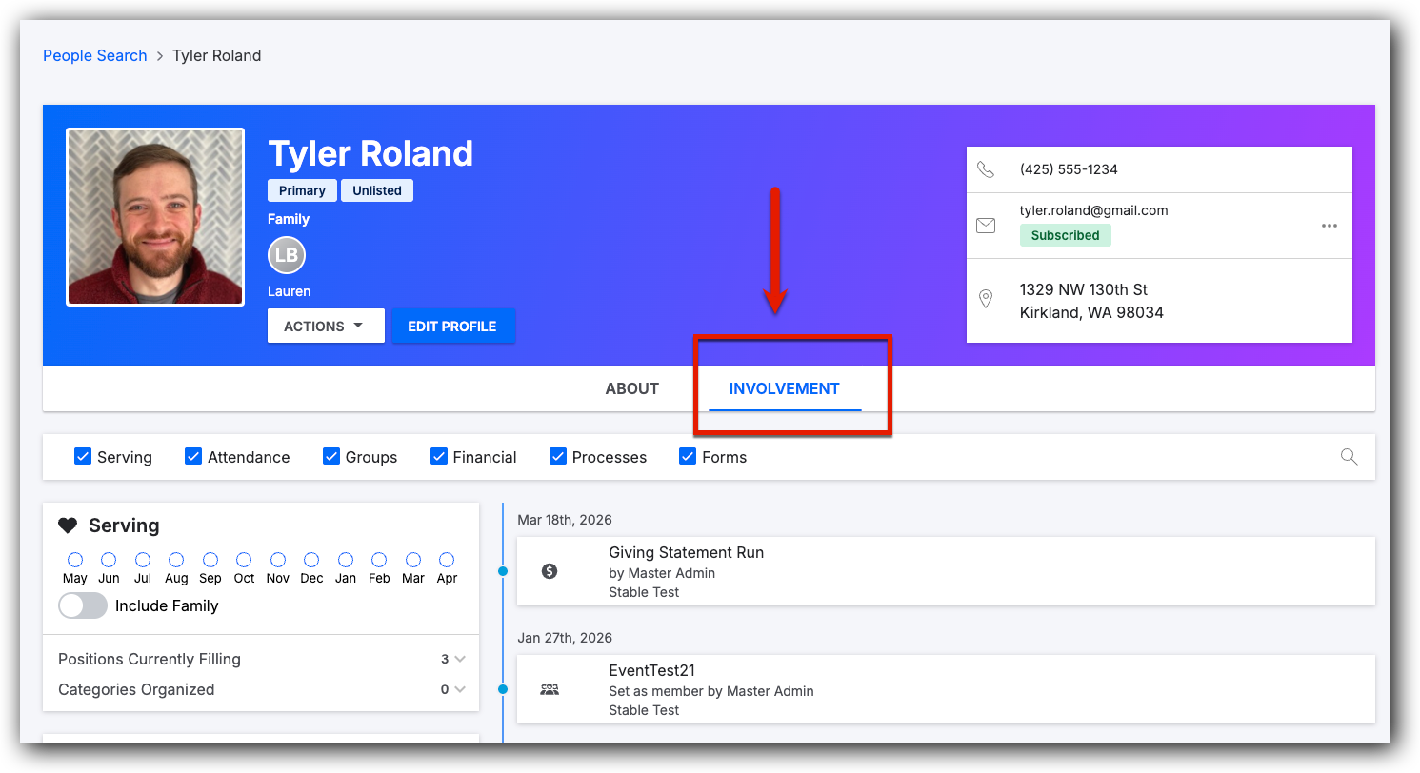Switch to the ABOUT tab

(x=632, y=388)
